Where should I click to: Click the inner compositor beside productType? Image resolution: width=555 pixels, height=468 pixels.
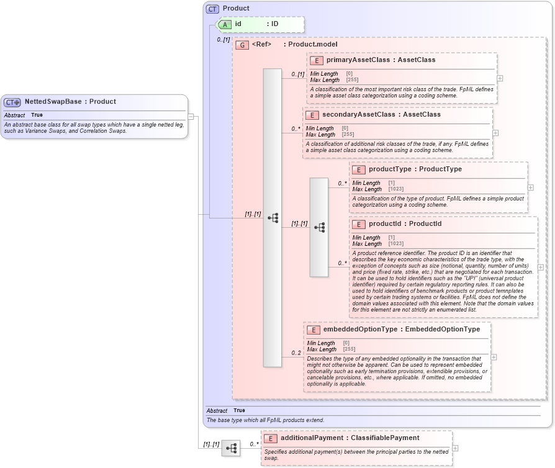320,227
